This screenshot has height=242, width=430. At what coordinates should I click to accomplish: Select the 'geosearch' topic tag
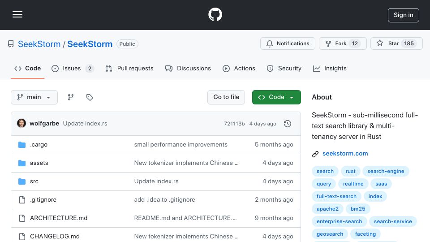point(330,234)
